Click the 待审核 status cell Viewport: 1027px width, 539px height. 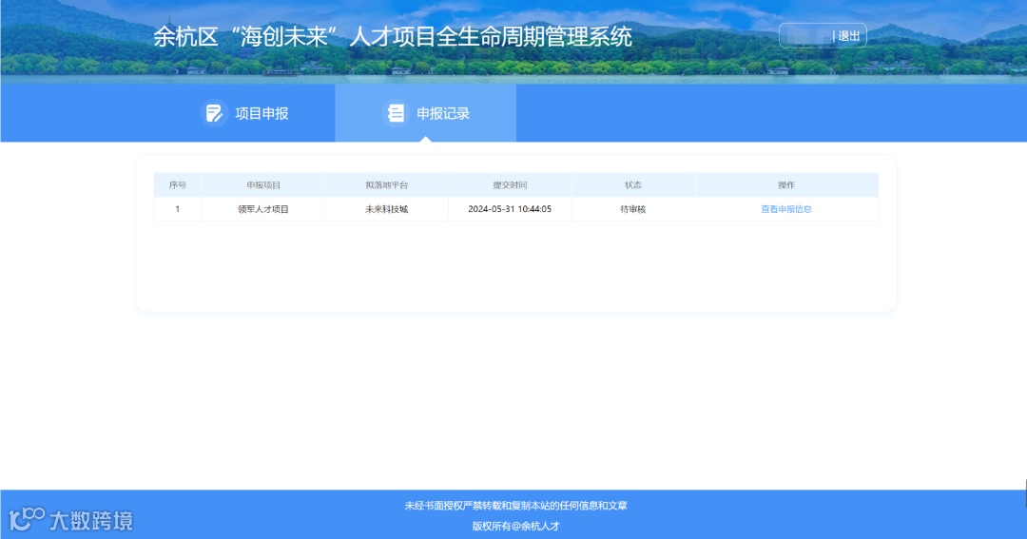pyautogui.click(x=632, y=209)
